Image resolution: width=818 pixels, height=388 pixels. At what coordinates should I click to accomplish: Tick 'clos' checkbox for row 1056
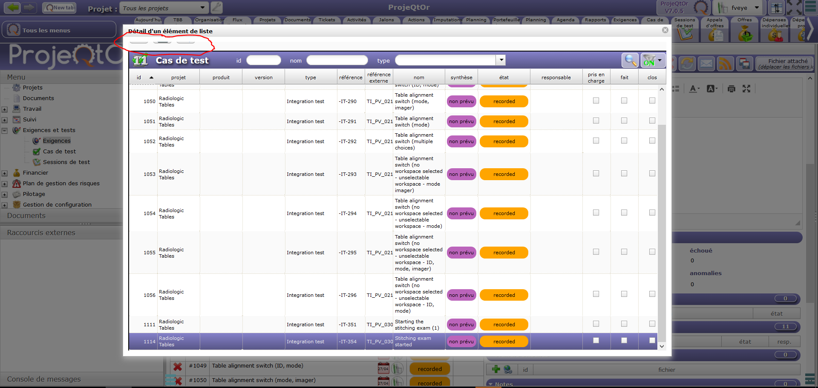point(652,294)
